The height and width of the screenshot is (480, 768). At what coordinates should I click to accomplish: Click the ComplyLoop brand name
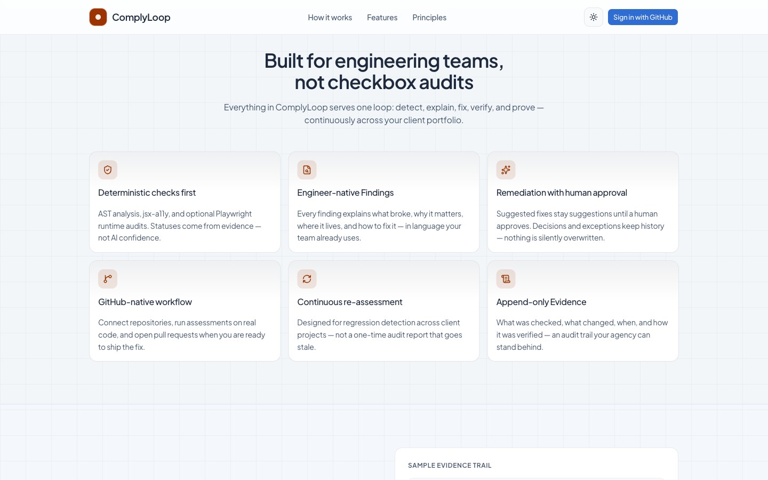(141, 17)
